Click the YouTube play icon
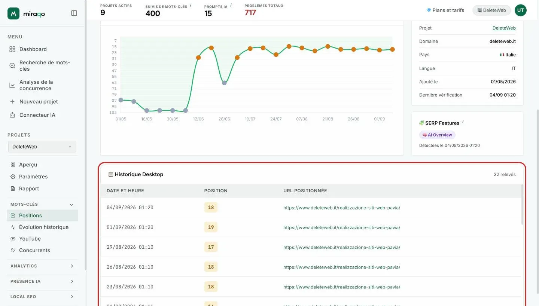 tap(13, 239)
